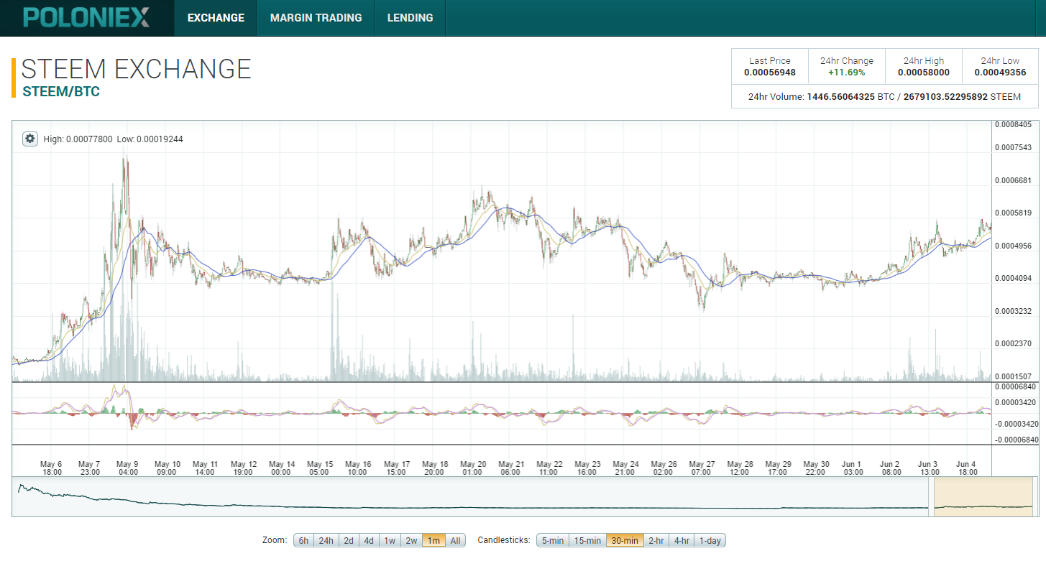Click the 0.00006840 MACD axis label
1046x561 pixels.
coord(1017,386)
